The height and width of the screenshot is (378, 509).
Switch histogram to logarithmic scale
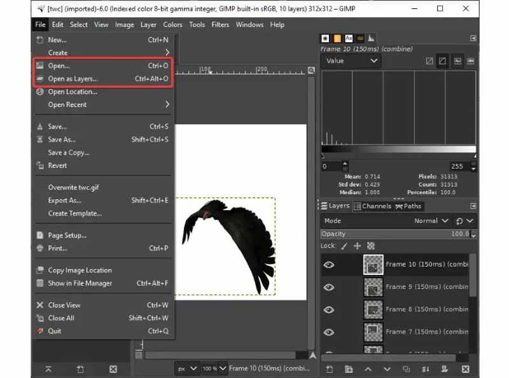[443, 61]
